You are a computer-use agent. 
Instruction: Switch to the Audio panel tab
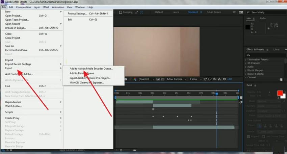262,18
